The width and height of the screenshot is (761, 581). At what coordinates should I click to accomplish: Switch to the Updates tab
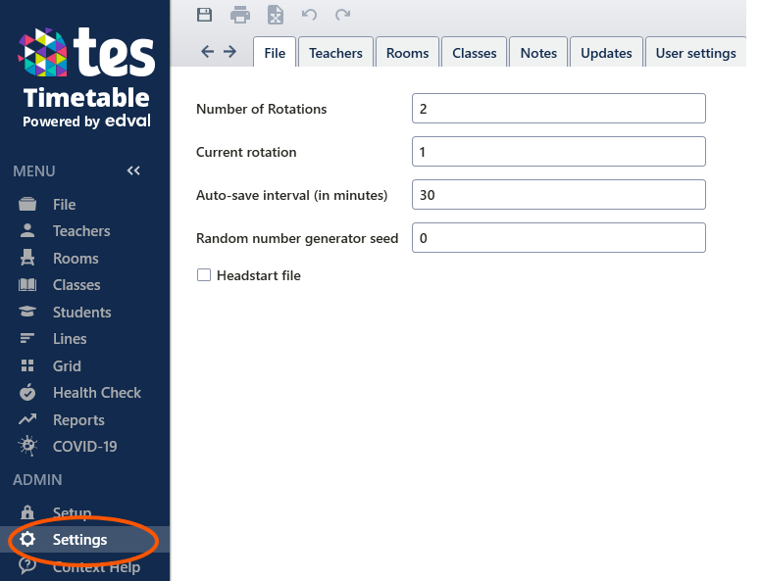(606, 52)
